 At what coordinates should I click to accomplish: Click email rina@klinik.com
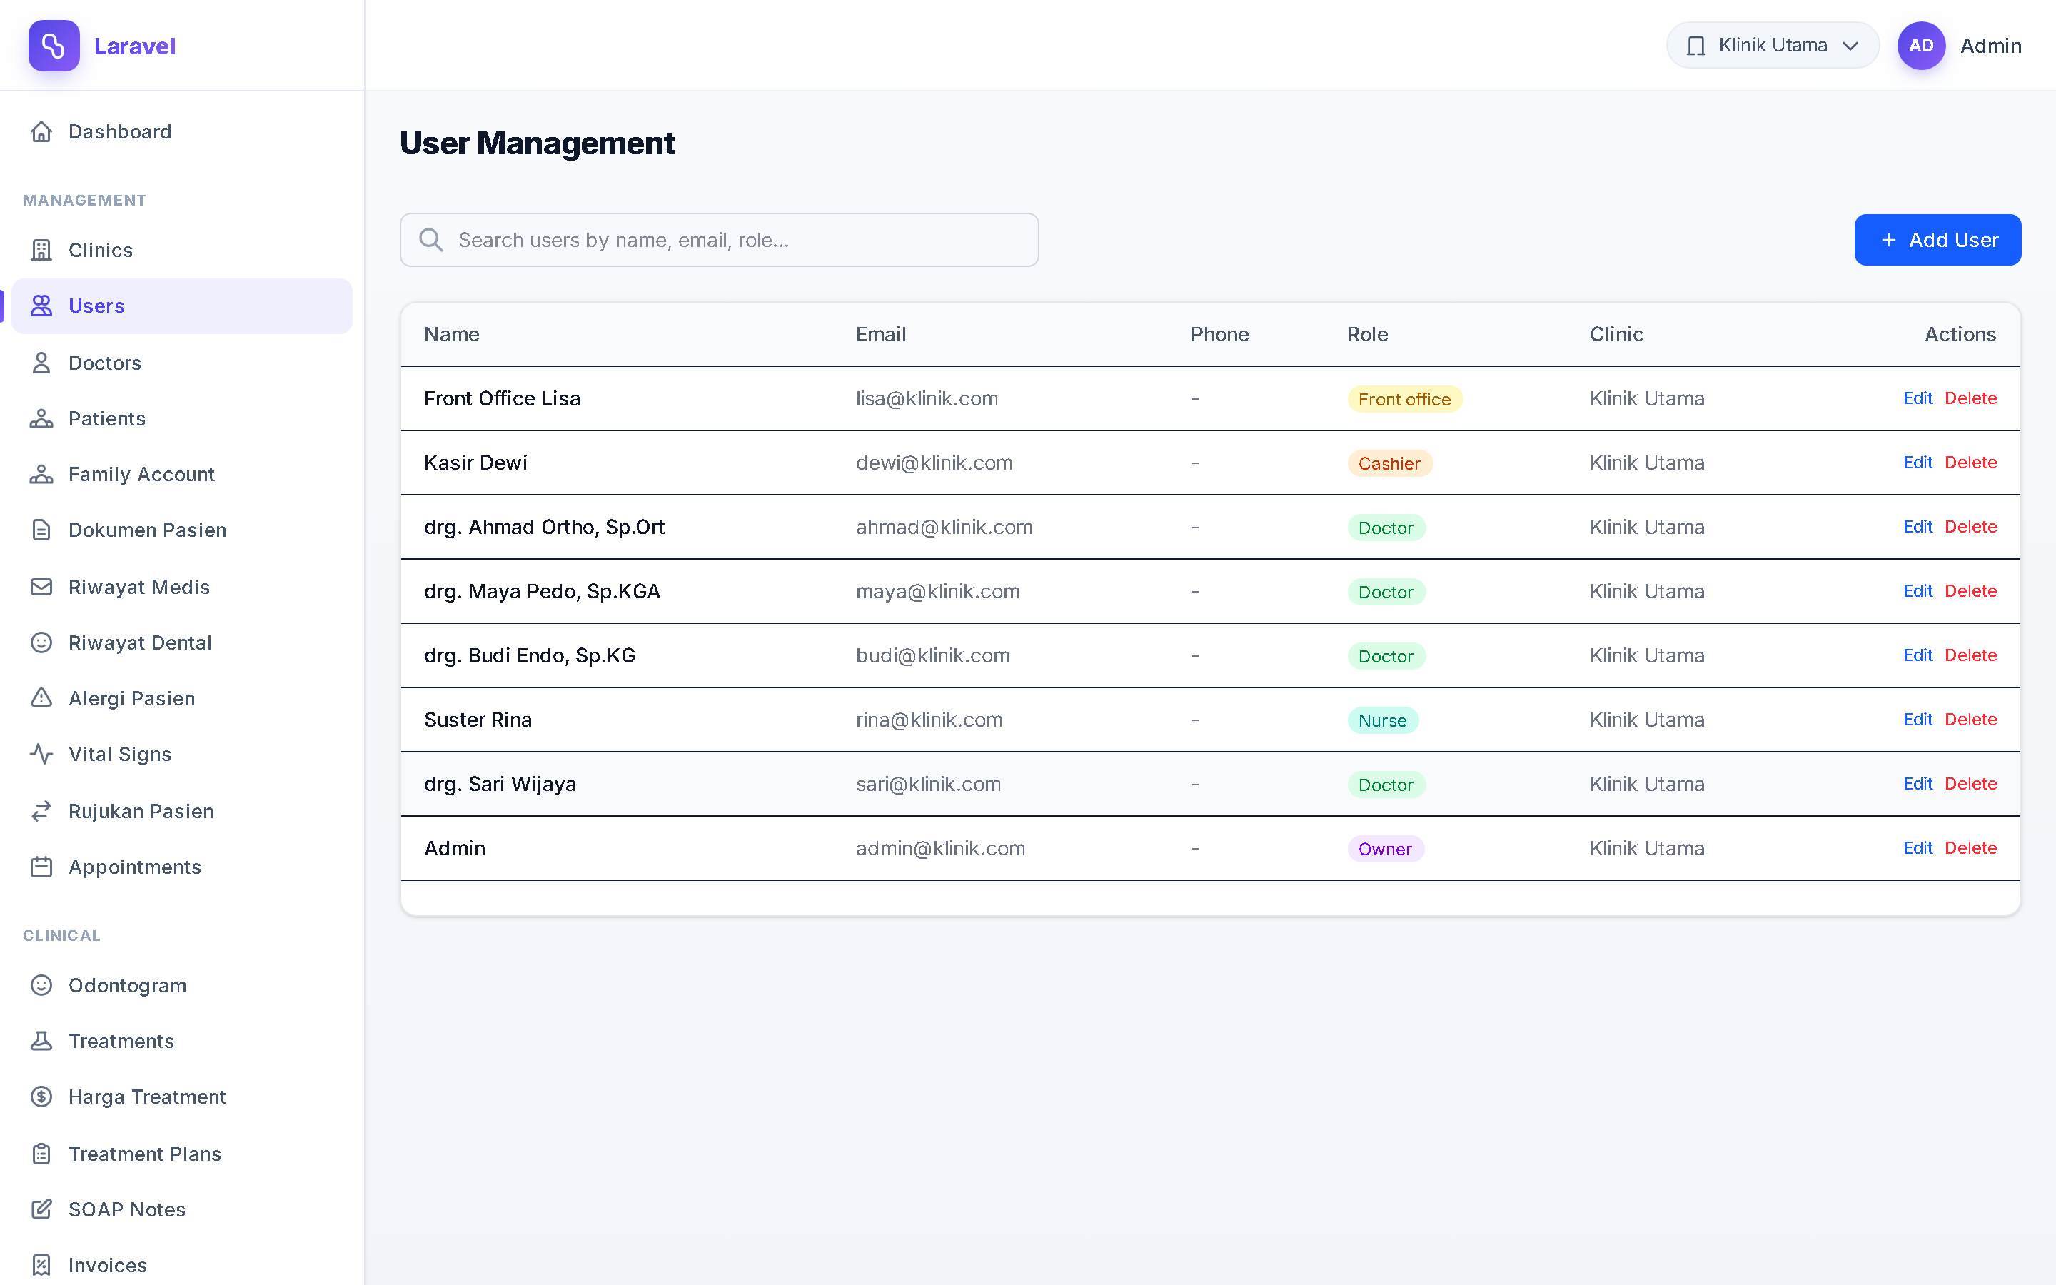coord(929,720)
